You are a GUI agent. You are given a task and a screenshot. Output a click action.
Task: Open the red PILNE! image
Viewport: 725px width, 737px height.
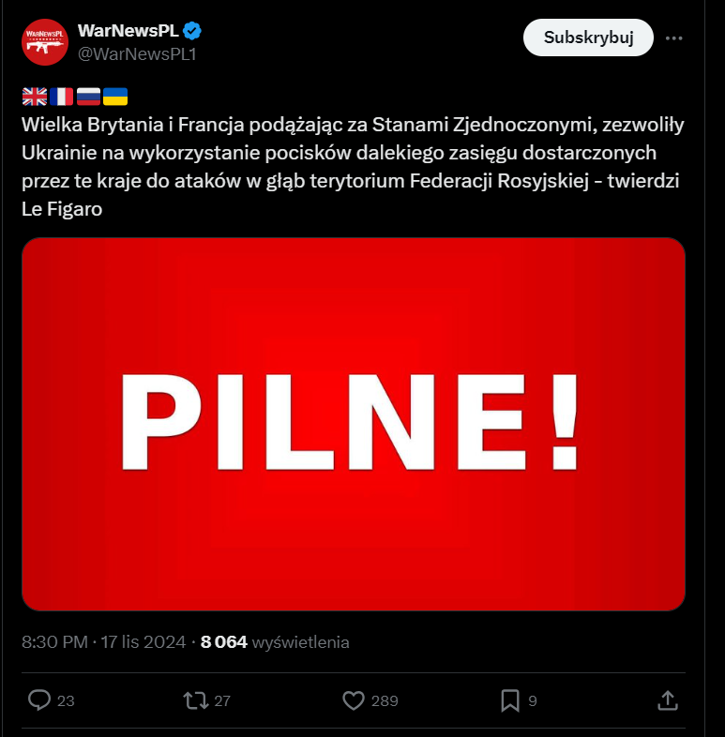[353, 424]
